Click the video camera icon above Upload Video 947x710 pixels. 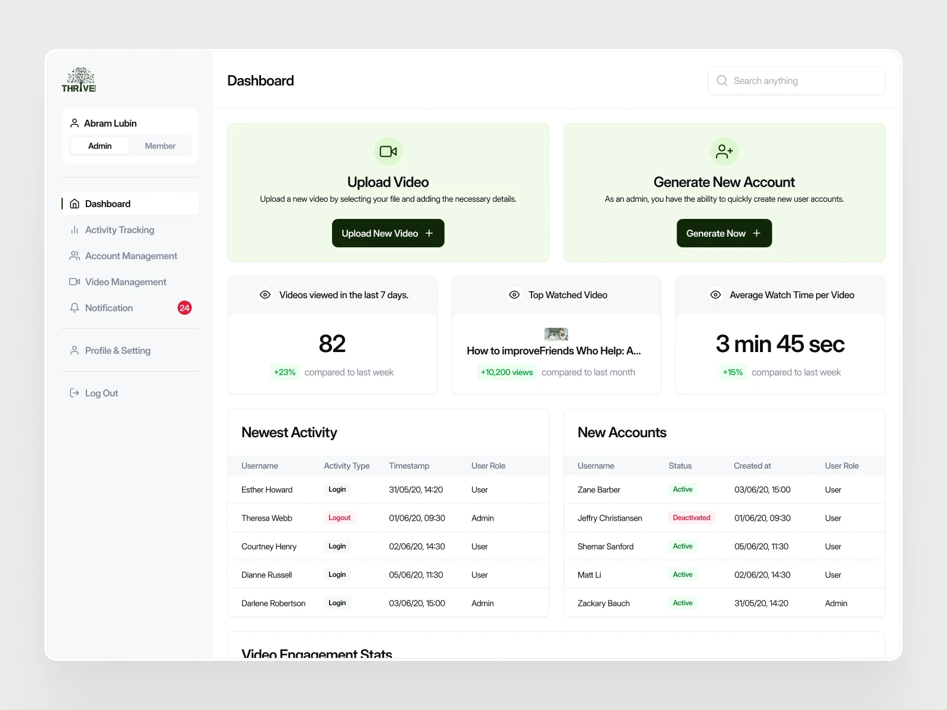click(388, 151)
